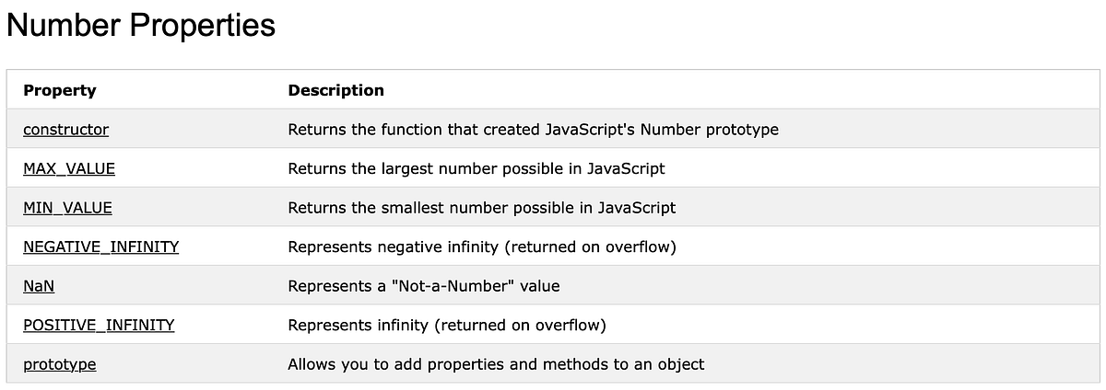
Task: Go to the POSITIVE_INFINITY link
Action: point(99,325)
